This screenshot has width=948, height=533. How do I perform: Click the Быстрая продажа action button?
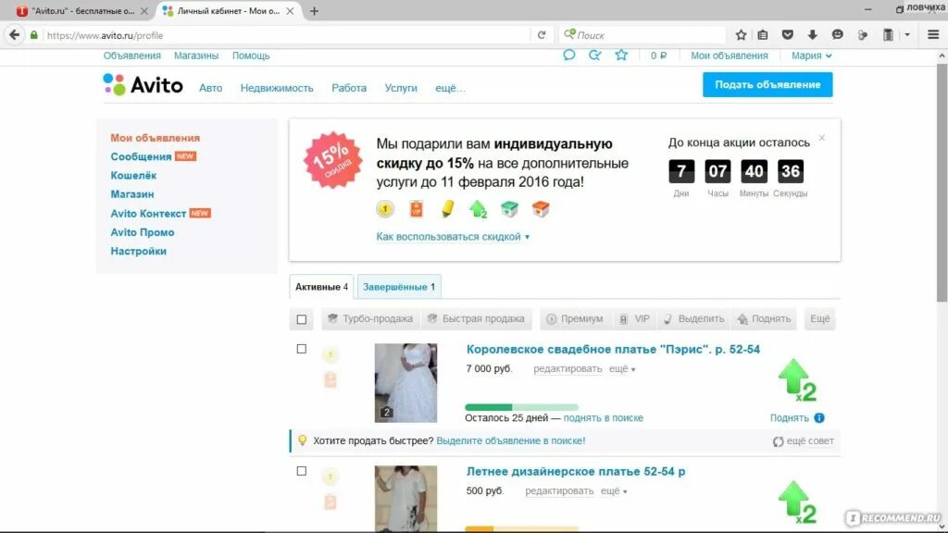pyautogui.click(x=476, y=318)
